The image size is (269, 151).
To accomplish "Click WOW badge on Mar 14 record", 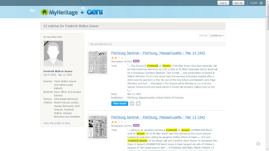I will tap(136, 61).
